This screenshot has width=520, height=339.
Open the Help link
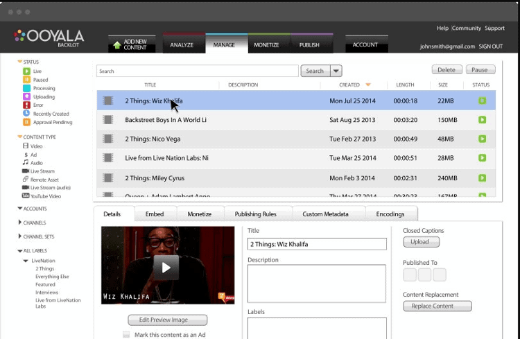tap(442, 28)
